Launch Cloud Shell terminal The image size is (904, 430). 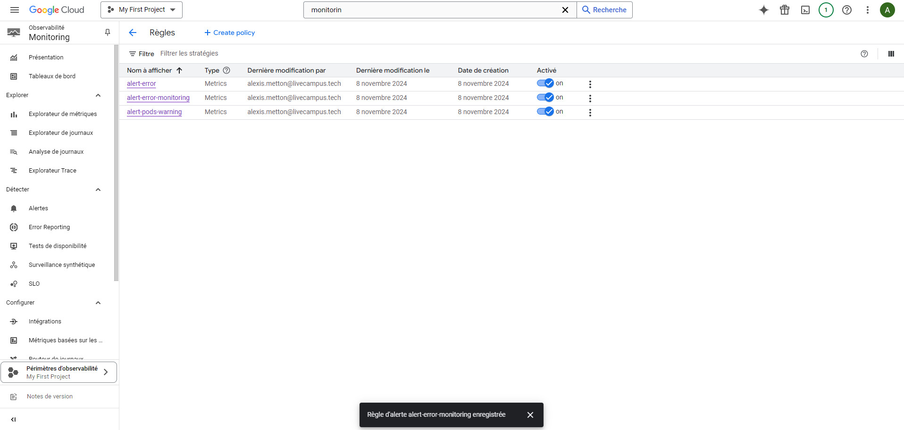(805, 9)
